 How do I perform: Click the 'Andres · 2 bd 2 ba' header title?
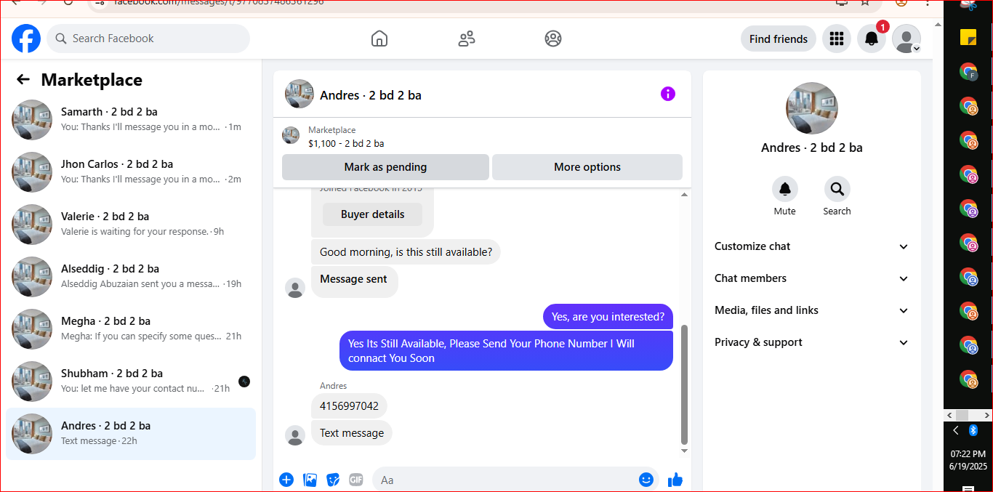[371, 95]
